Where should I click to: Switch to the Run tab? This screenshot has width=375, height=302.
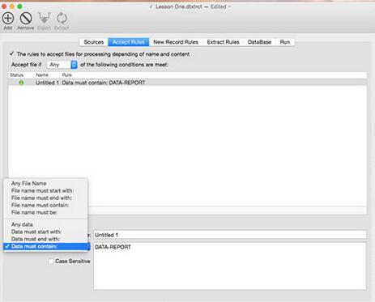(x=285, y=42)
